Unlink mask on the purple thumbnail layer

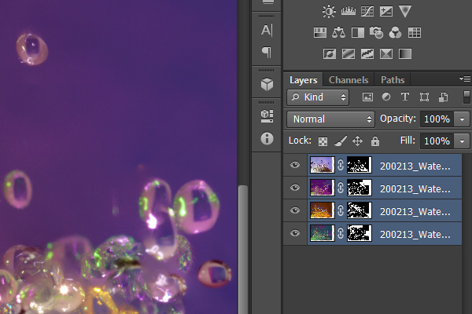[x=341, y=188]
